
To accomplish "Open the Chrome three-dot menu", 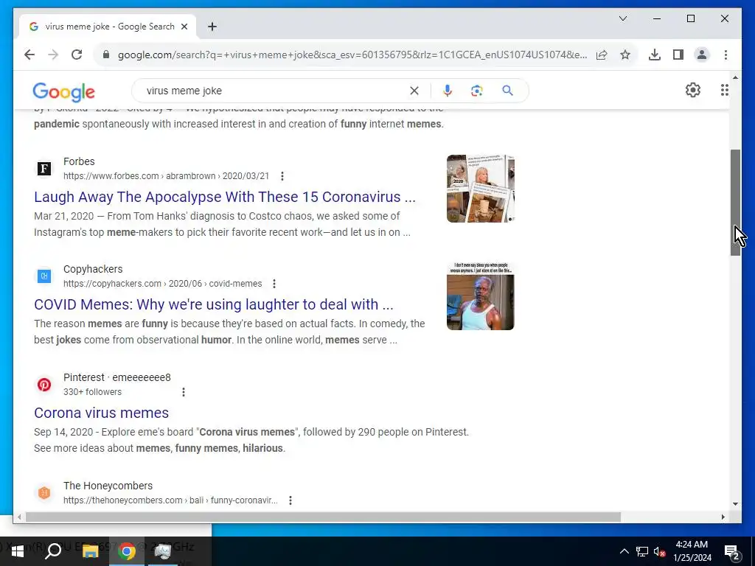I will [726, 55].
